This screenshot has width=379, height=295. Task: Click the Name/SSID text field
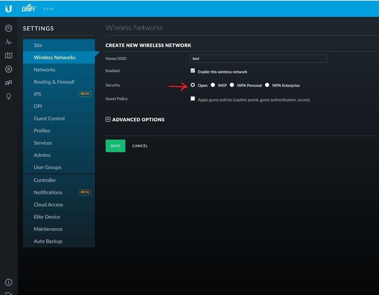[x=258, y=58]
